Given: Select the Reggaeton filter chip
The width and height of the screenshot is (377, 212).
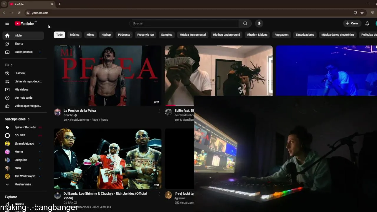Looking at the screenshot, I should pos(282,35).
